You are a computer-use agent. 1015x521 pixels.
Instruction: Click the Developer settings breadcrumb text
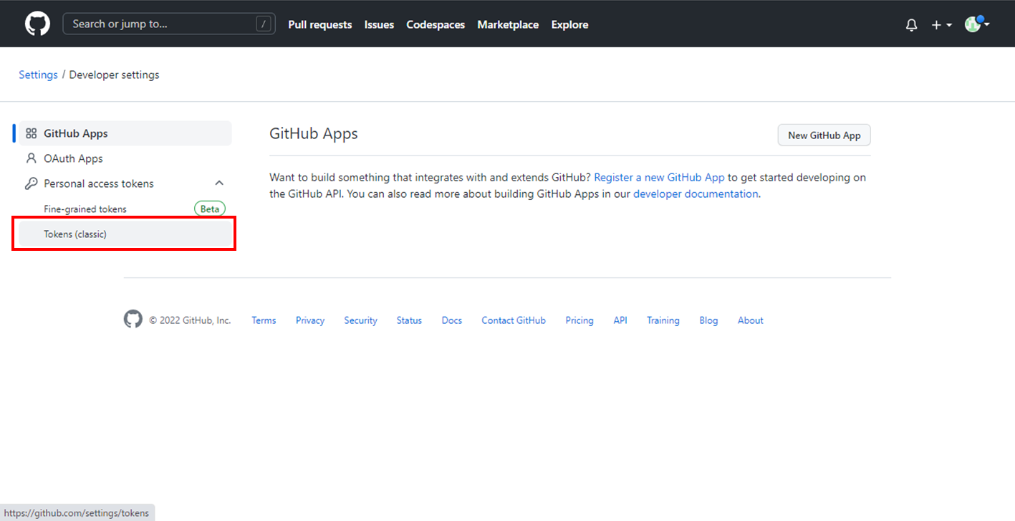[115, 75]
